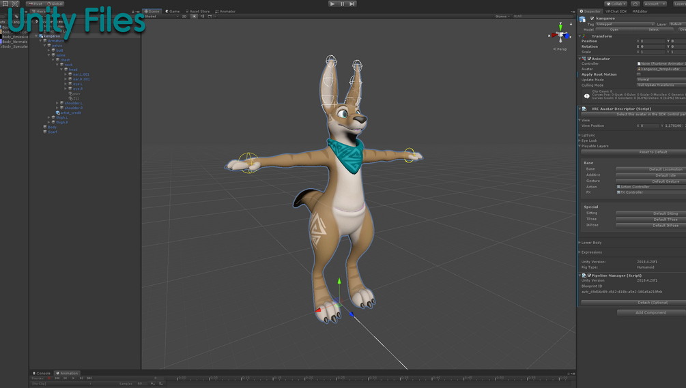The height and width of the screenshot is (388, 686).
Task: Click the Scene view lock icon
Action: coord(571,24)
